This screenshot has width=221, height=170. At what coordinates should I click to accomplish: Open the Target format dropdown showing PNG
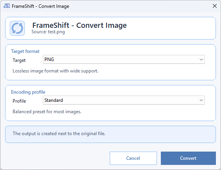point(124,60)
